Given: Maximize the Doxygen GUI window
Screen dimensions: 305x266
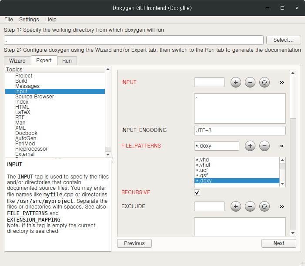Looking at the screenshot, I should (x=282, y=8).
